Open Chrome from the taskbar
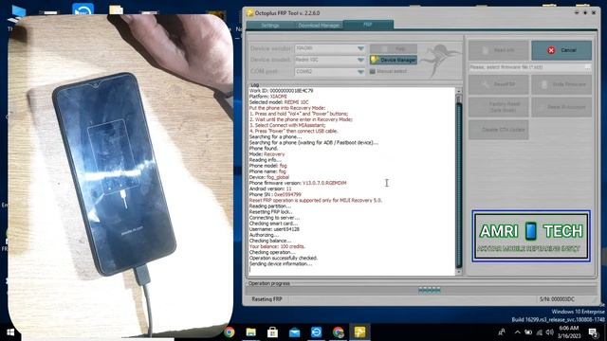 click(230, 332)
